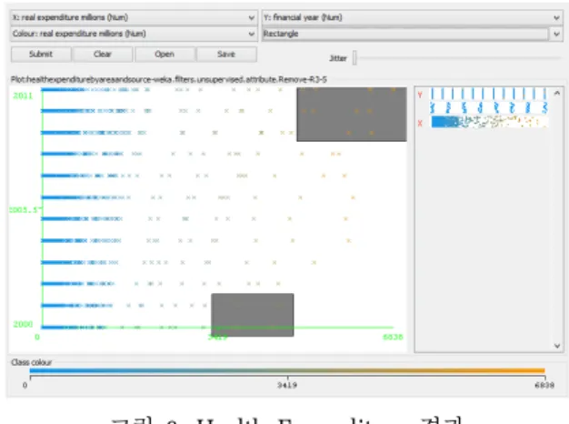569x424 pixels.
Task: Click the red X label in side panel
Action: pyautogui.click(x=420, y=123)
